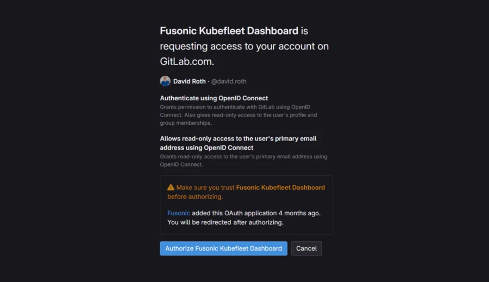Click the 'You will be redirected' notice
The height and width of the screenshot is (282, 489).
(225, 222)
